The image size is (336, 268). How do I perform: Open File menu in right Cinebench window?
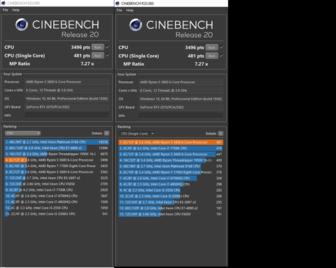pyautogui.click(x=119, y=10)
